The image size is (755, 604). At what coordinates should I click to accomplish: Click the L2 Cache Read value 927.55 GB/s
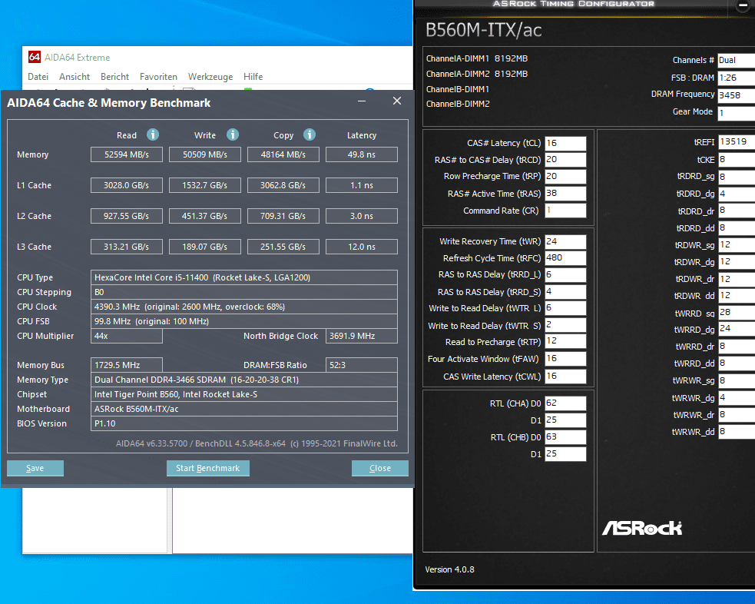point(127,216)
